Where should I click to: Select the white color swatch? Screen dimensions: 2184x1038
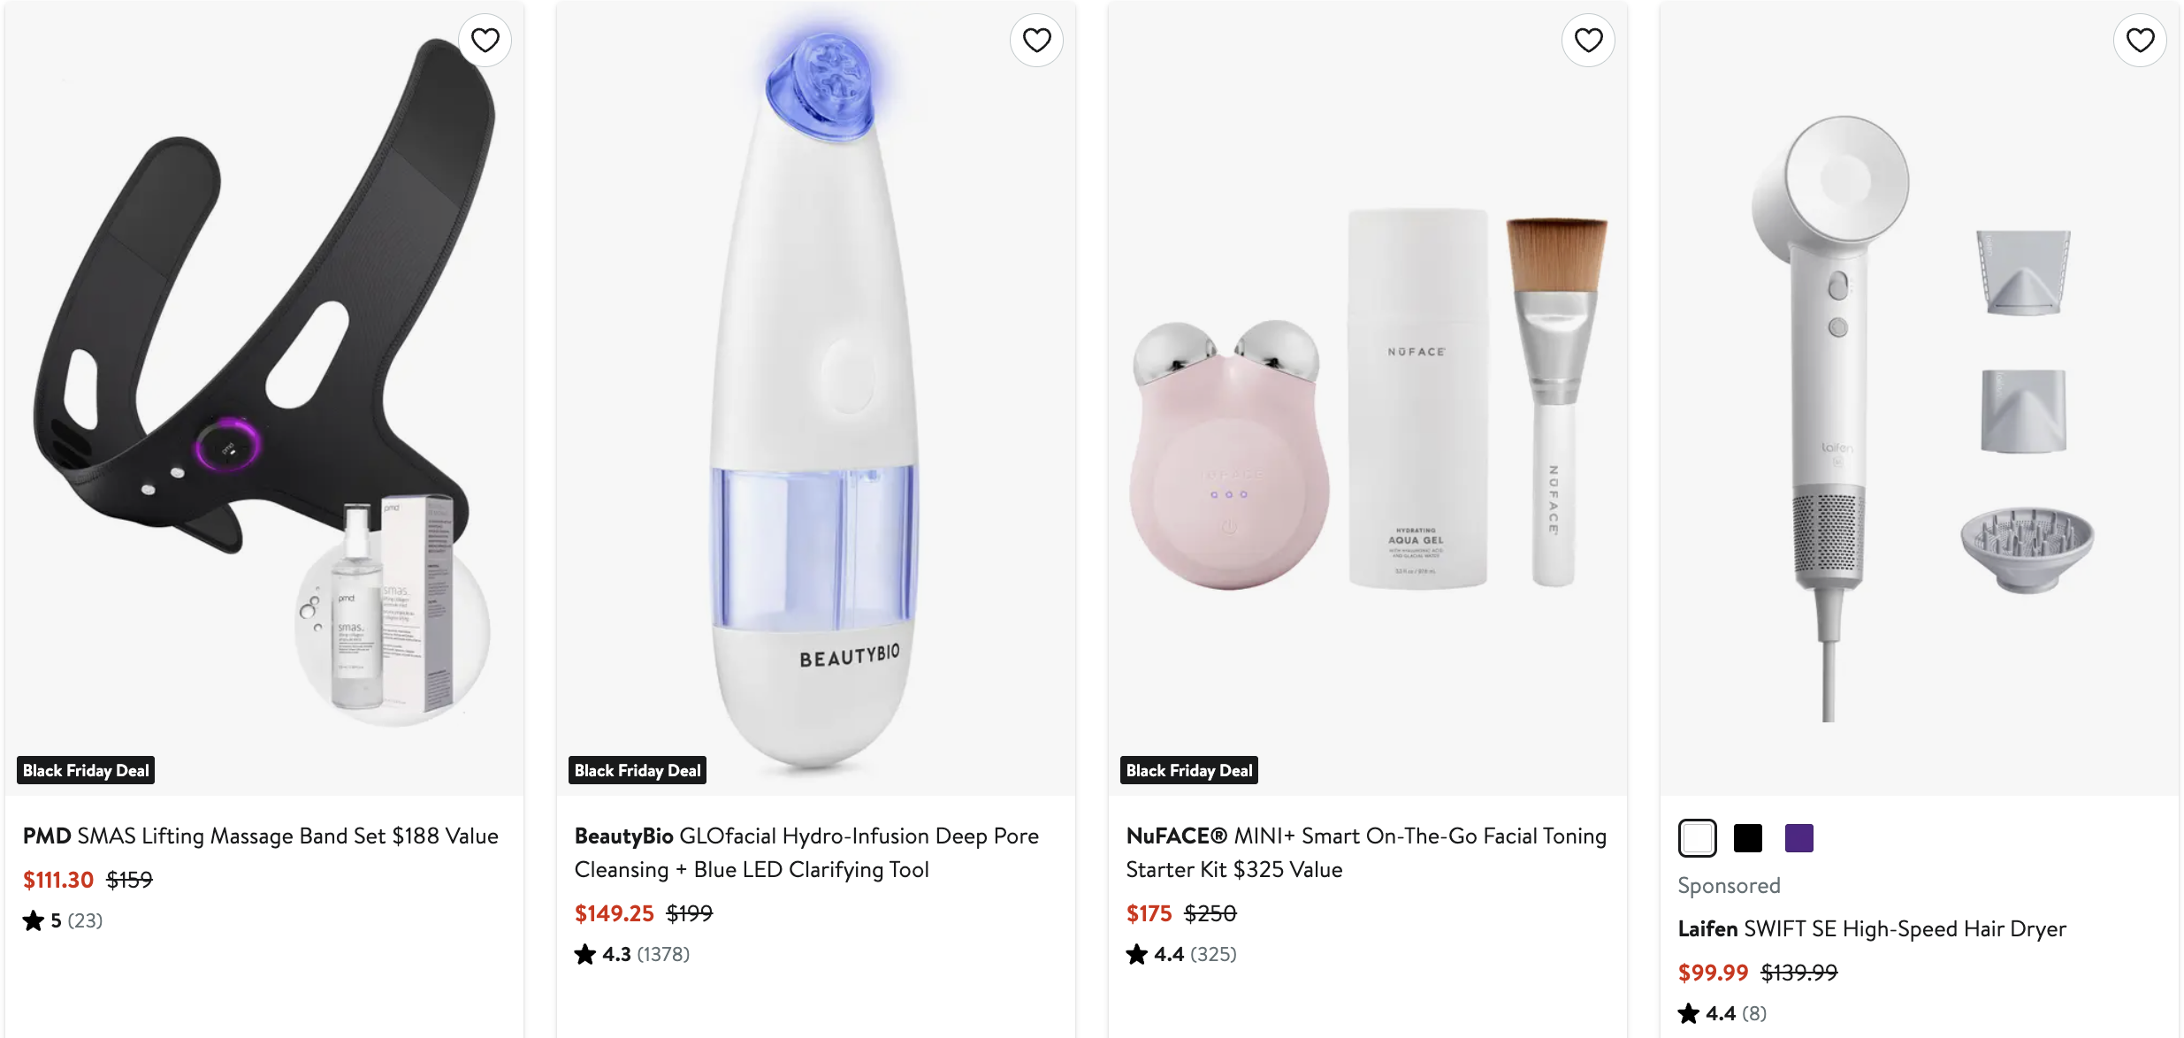1697,838
